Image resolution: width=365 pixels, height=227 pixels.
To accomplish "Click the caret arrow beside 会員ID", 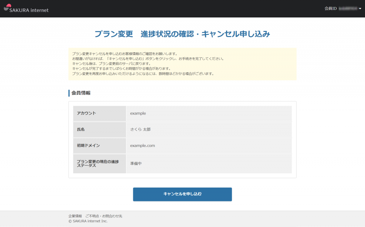I will click(x=360, y=9).
